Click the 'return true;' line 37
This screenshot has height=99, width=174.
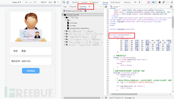coord(118,37)
